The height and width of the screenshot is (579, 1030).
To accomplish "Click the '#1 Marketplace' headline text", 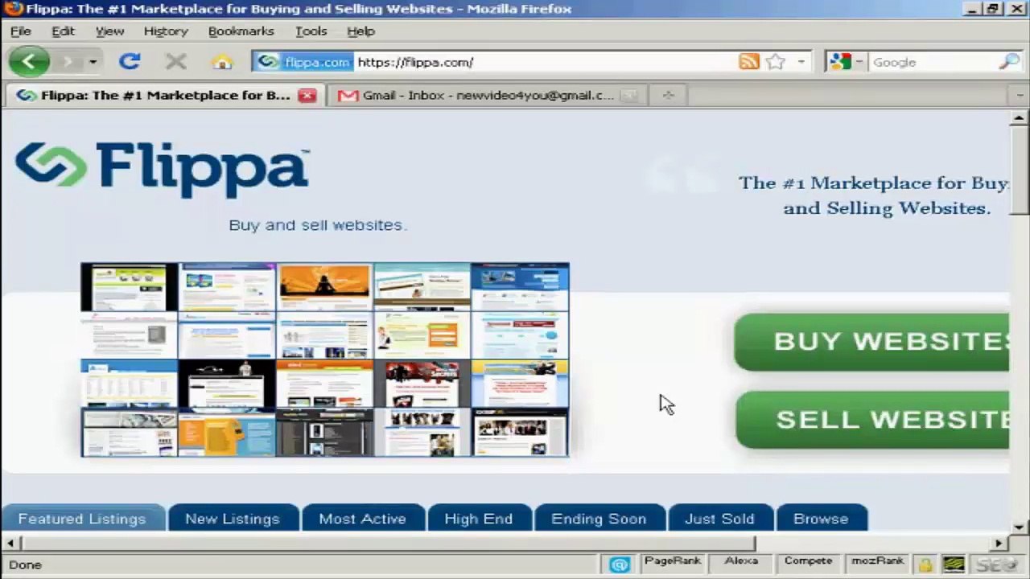I will coord(874,195).
